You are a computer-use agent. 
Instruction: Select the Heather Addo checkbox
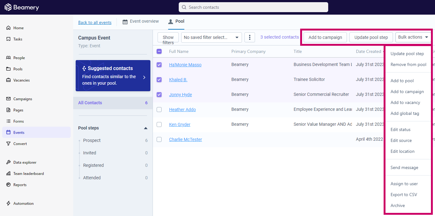[159, 110]
